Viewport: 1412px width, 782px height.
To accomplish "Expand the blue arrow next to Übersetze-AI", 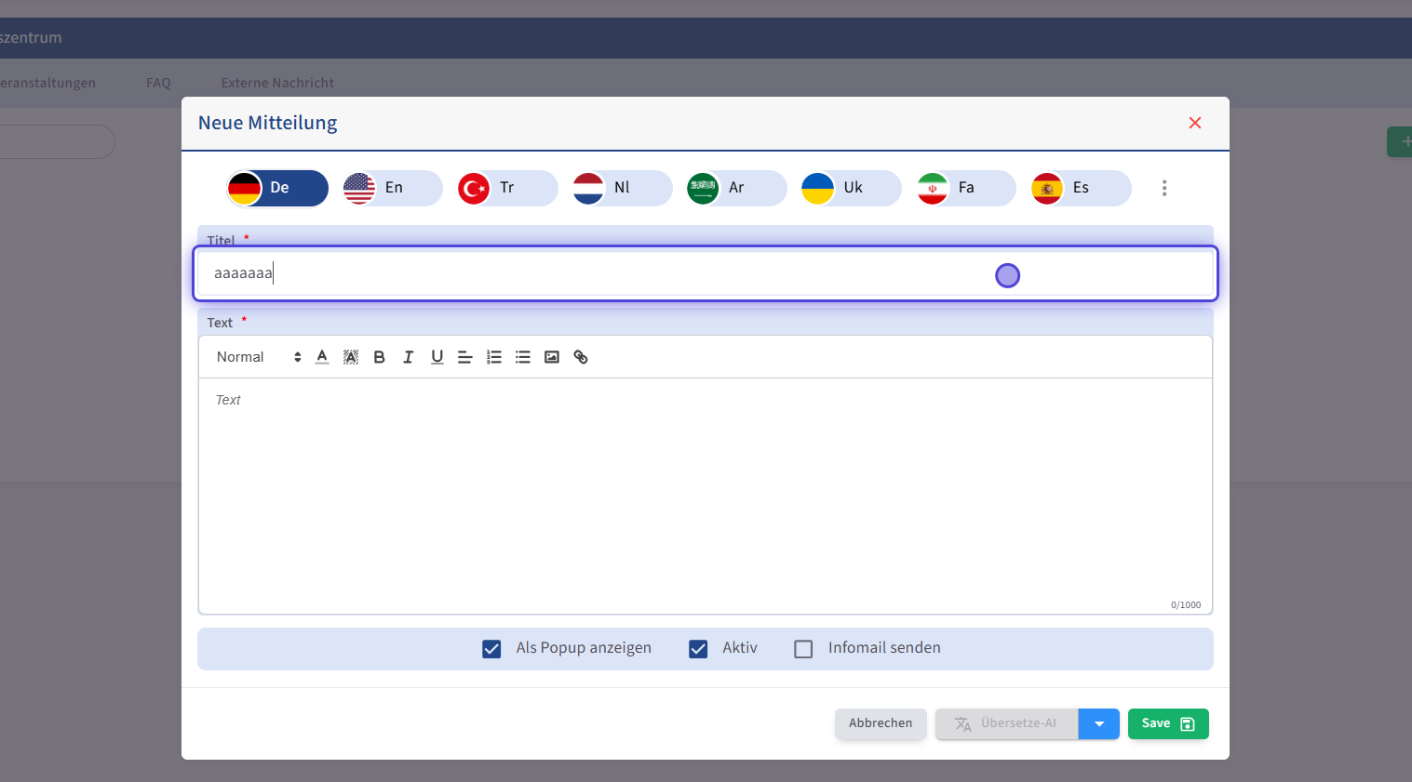I will (x=1099, y=724).
